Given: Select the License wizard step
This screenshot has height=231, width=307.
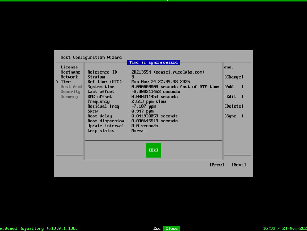Looking at the screenshot, I should 69,67.
